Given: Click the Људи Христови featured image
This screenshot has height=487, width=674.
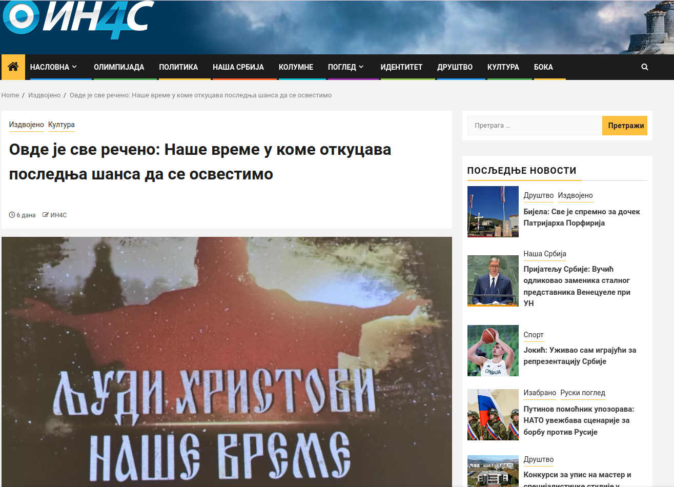Looking at the screenshot, I should (x=227, y=362).
